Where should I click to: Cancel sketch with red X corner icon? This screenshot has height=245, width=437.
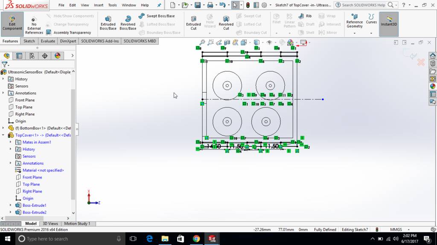(x=421, y=62)
